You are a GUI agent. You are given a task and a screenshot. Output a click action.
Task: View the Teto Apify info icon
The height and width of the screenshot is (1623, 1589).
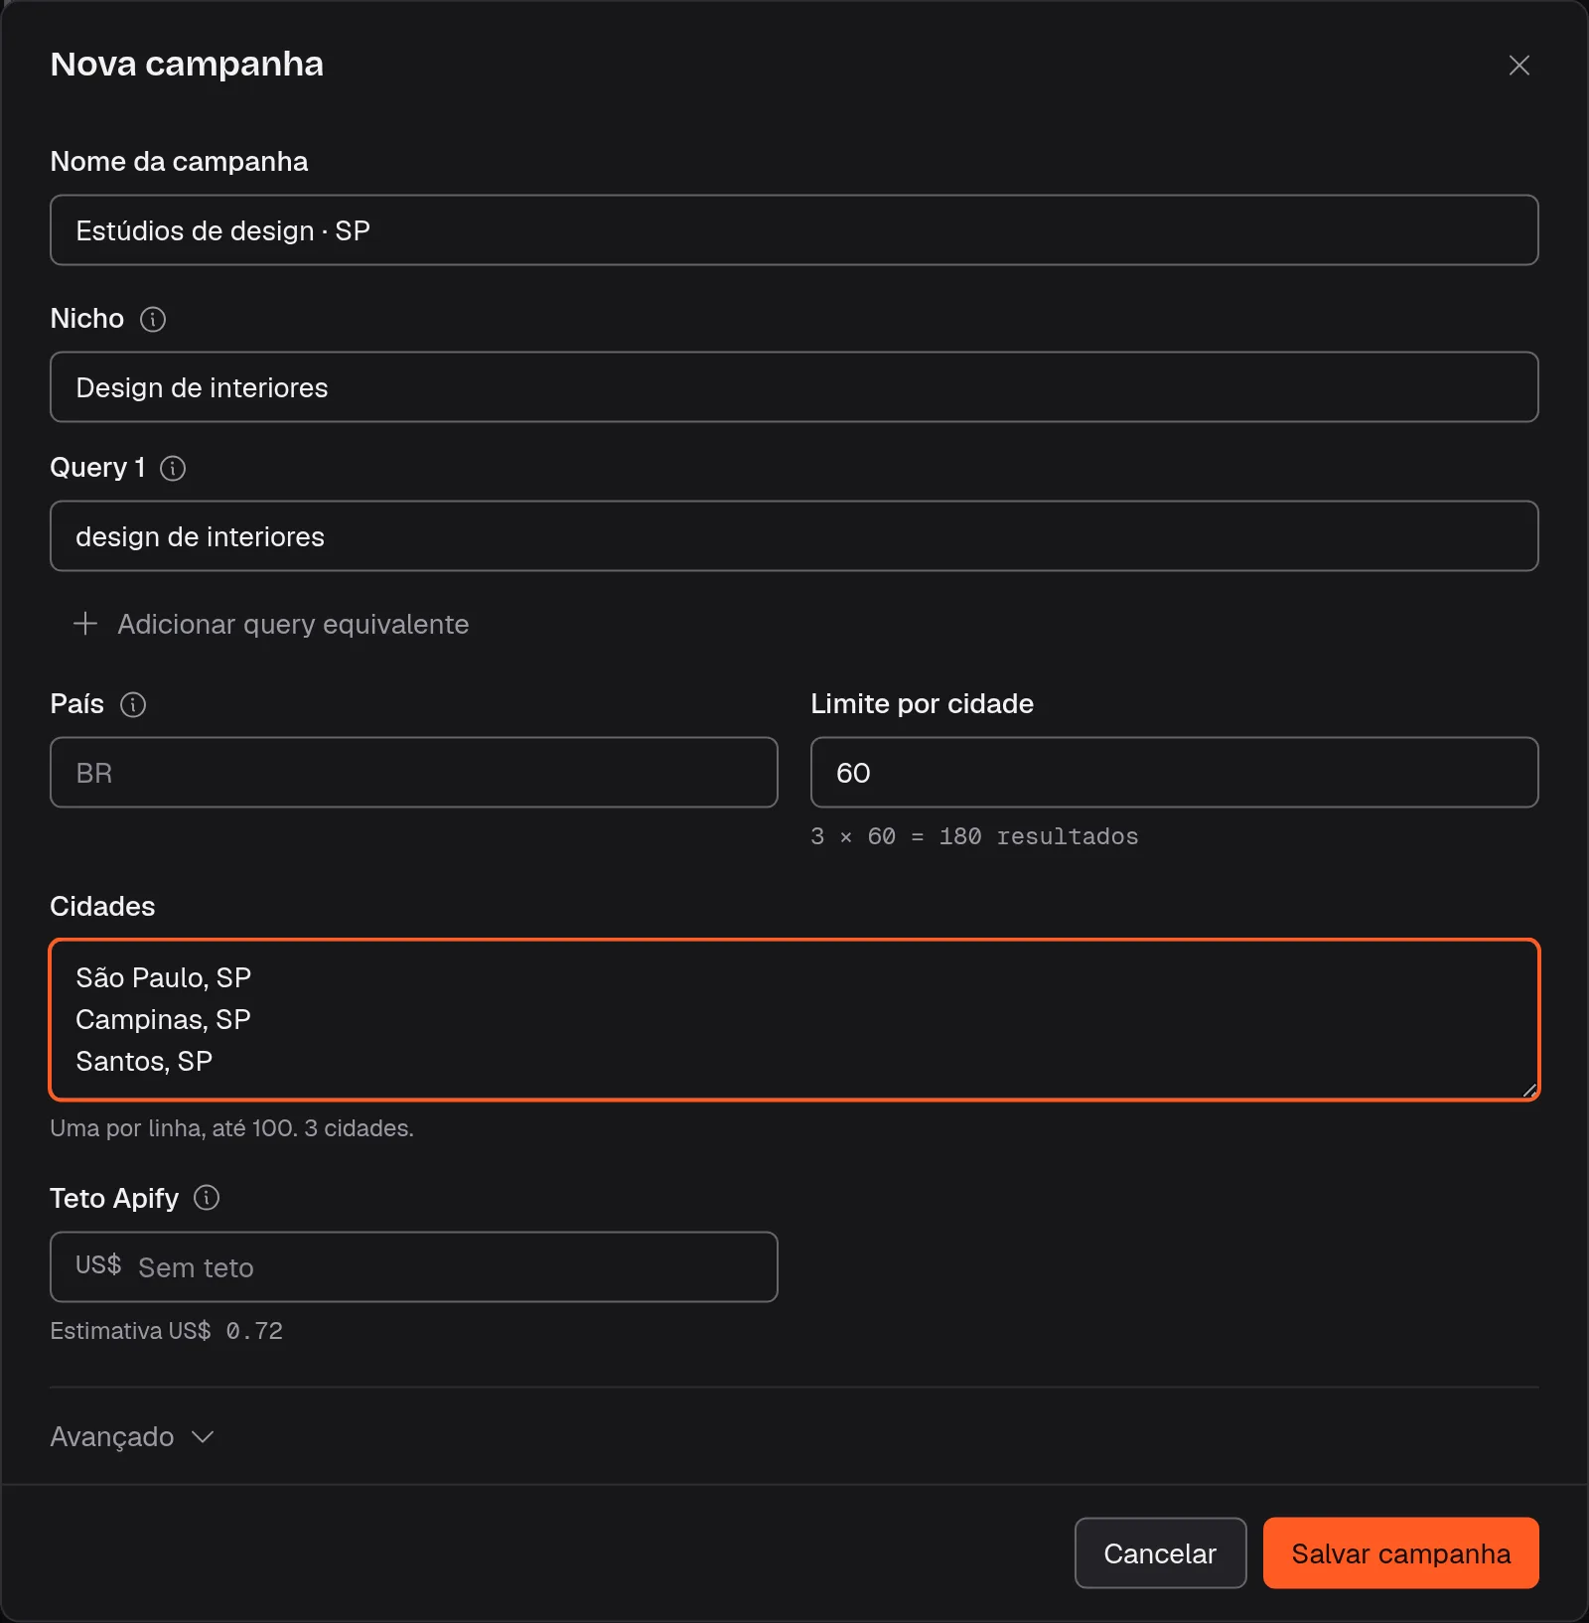(x=207, y=1198)
